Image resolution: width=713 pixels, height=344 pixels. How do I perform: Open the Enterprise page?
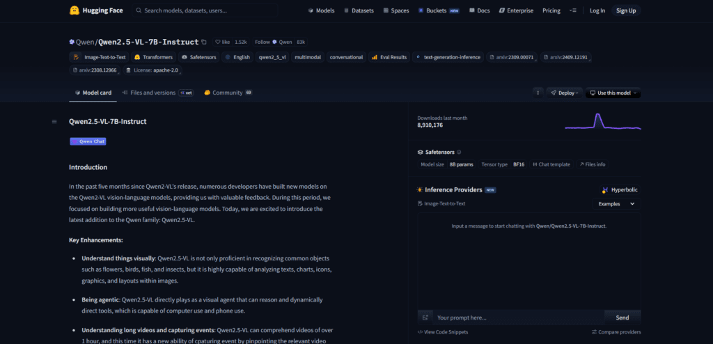click(516, 10)
